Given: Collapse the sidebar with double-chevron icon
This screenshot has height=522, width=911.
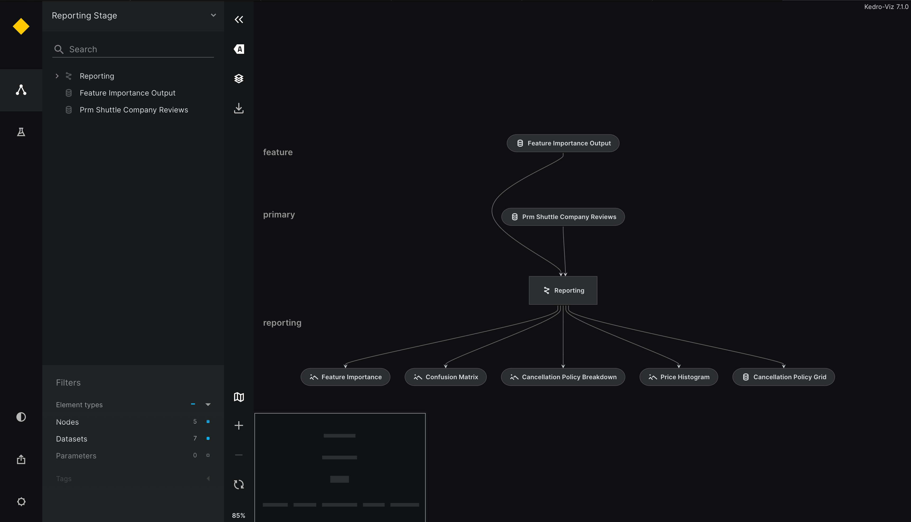Looking at the screenshot, I should click(x=239, y=19).
